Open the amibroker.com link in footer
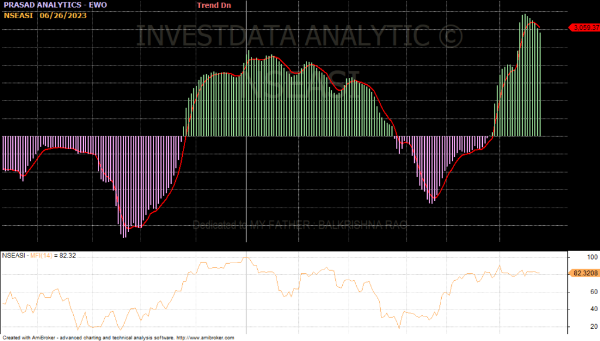This screenshot has height=341, width=600. point(206,337)
